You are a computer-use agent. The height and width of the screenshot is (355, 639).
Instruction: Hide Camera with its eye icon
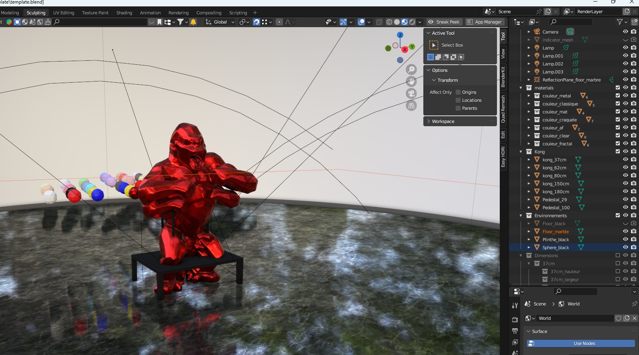(625, 32)
